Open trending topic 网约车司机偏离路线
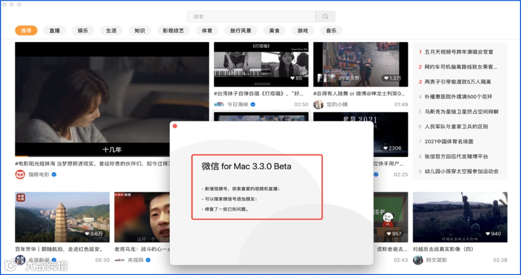Image resolution: width=521 pixels, height=275 pixels. (461, 67)
